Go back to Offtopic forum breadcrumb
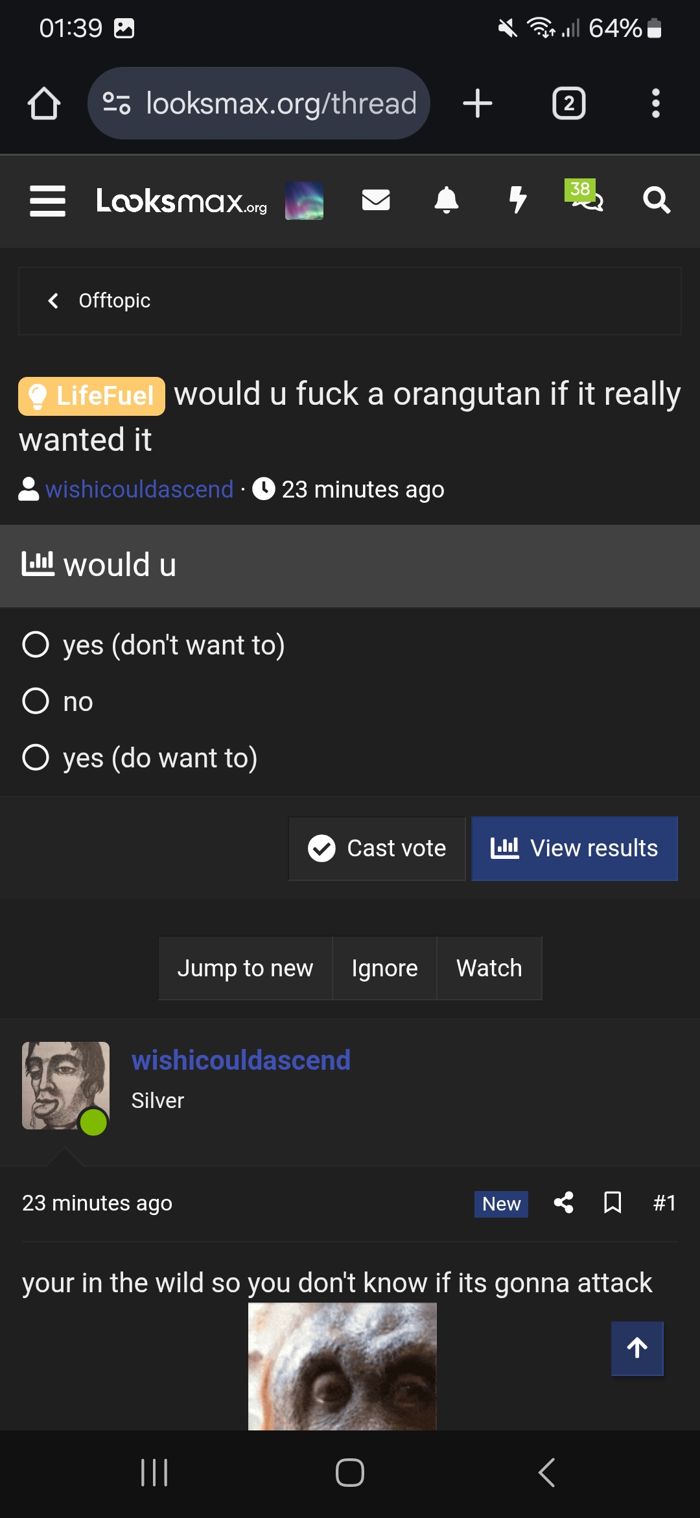Screen dimensions: 700x1518 (x=114, y=301)
